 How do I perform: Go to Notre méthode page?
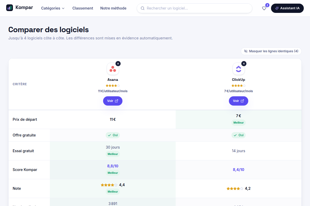click(x=113, y=8)
